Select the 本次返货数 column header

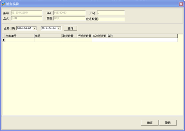click(99, 36)
